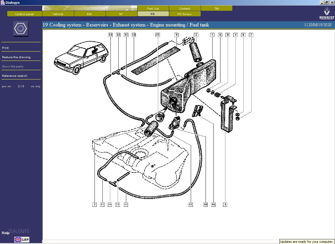The width and height of the screenshot is (335, 244).
Task: Select callout 7 in the diagram
Action: coord(251,35)
